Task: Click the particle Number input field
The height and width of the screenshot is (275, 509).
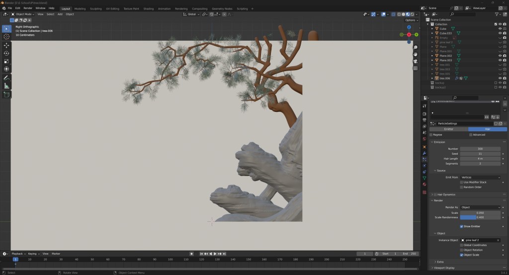Action: (480, 149)
